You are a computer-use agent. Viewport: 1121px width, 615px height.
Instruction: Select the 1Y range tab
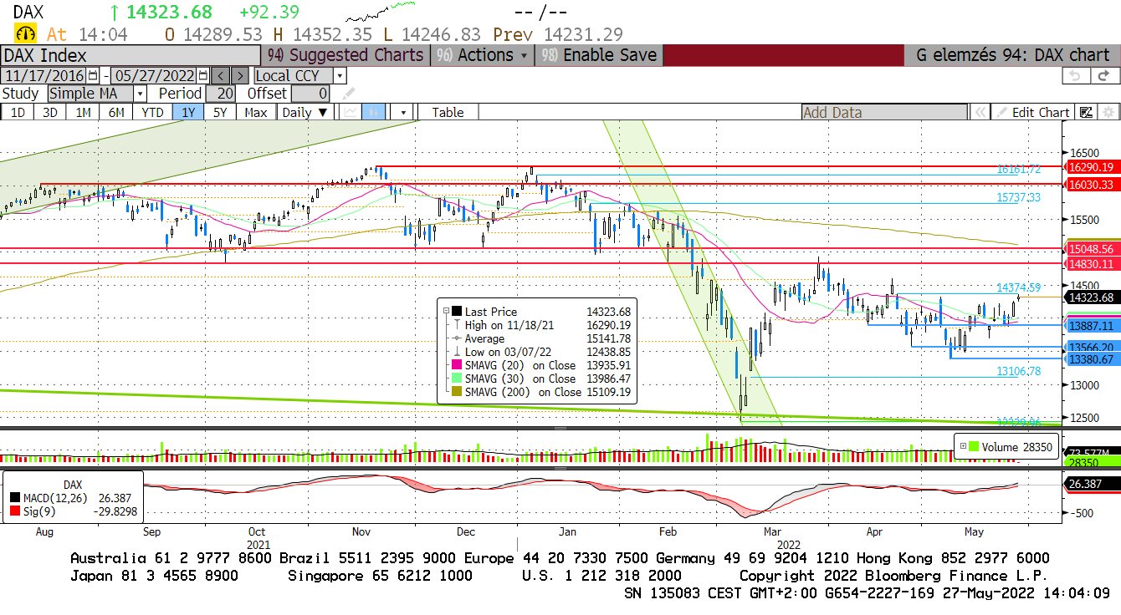click(187, 112)
